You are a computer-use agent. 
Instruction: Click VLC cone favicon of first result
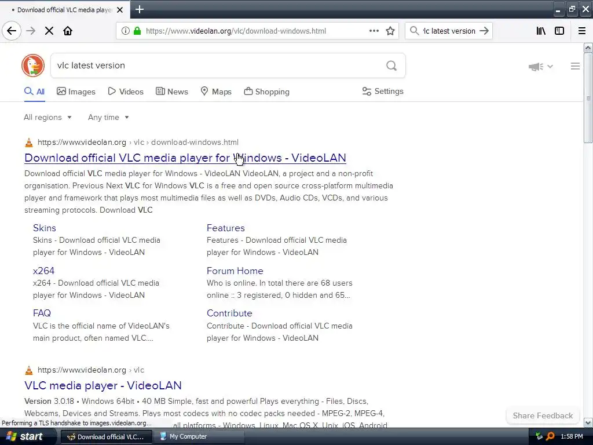[x=29, y=143]
